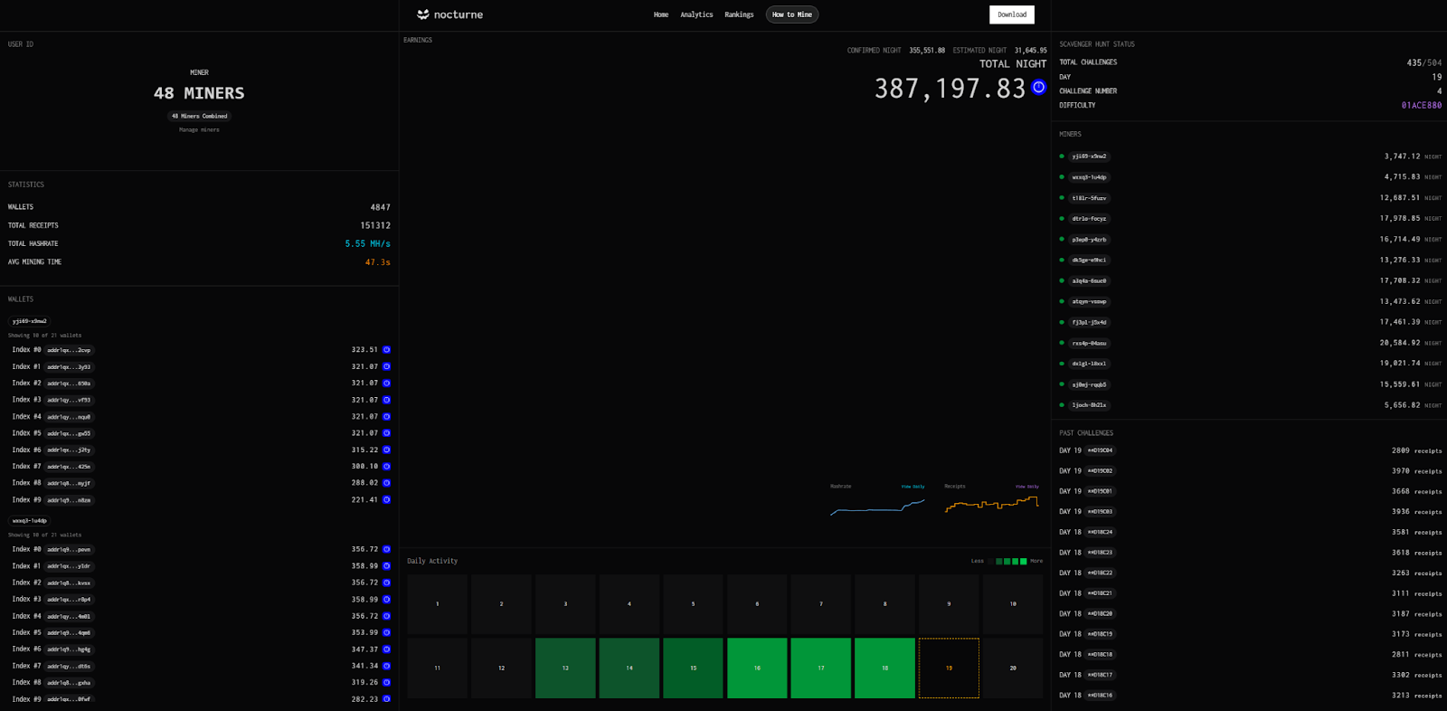Click View Daily link on Receipts chart

click(1026, 487)
